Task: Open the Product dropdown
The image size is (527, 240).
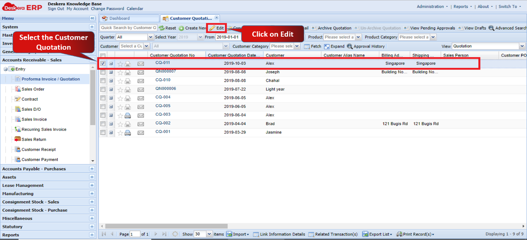Action: point(358,37)
